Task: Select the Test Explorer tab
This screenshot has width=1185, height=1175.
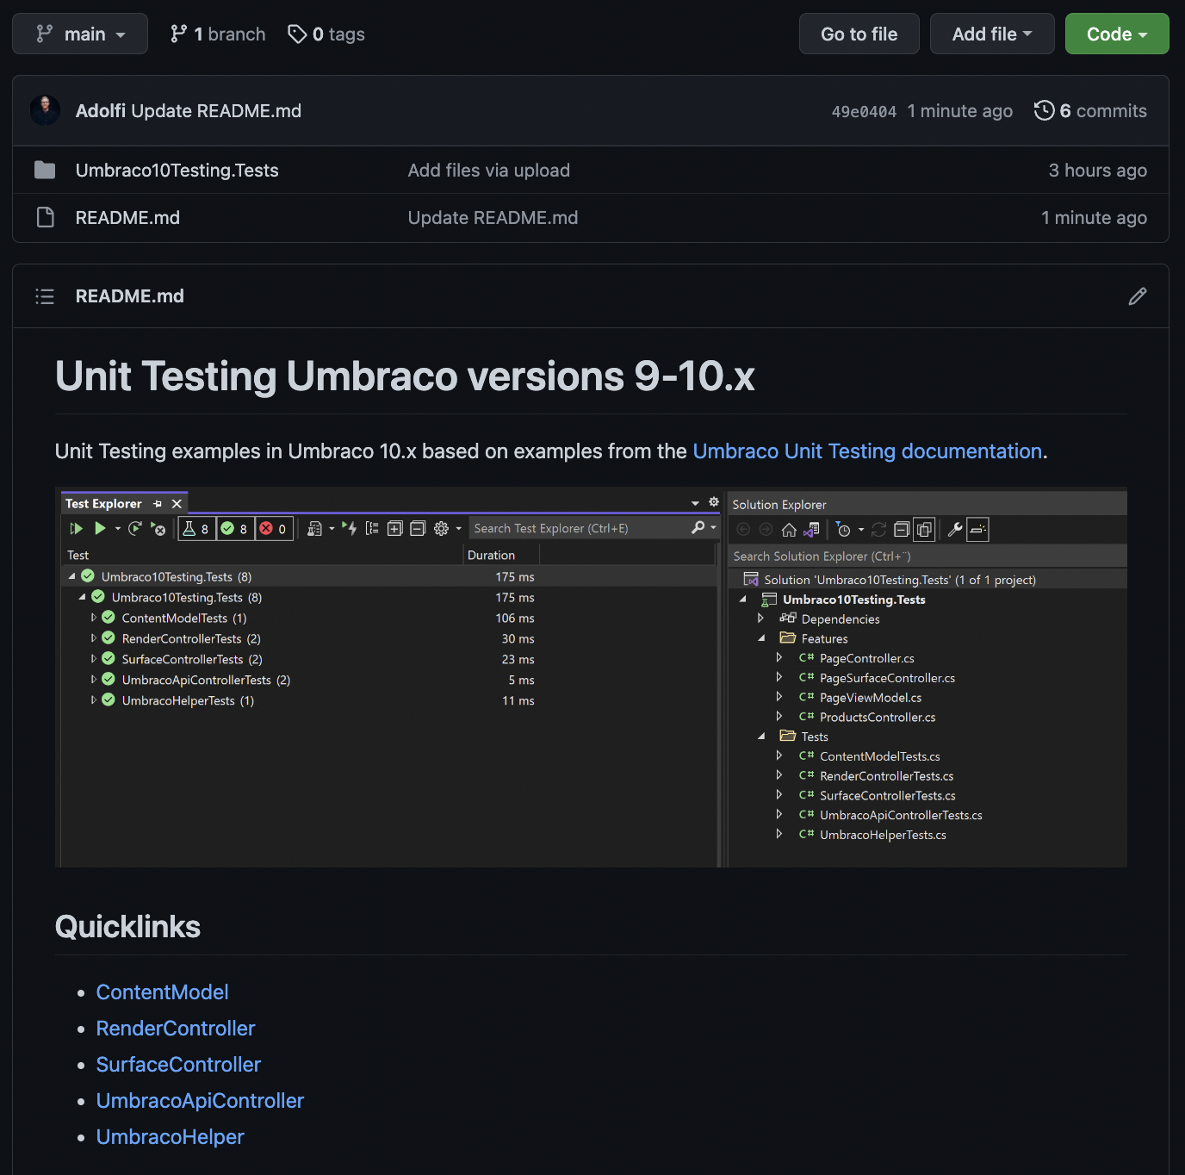Action: [x=103, y=504]
